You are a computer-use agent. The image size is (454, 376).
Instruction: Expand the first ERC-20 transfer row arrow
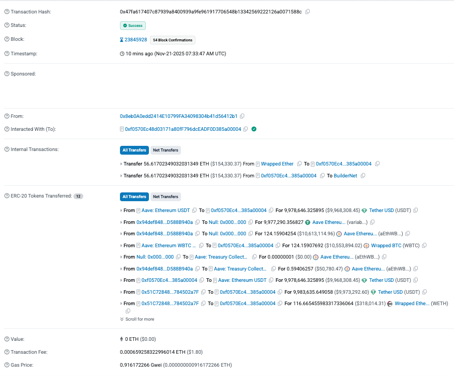click(x=121, y=210)
